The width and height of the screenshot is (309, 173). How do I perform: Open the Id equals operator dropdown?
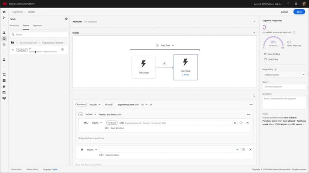[x=92, y=150]
